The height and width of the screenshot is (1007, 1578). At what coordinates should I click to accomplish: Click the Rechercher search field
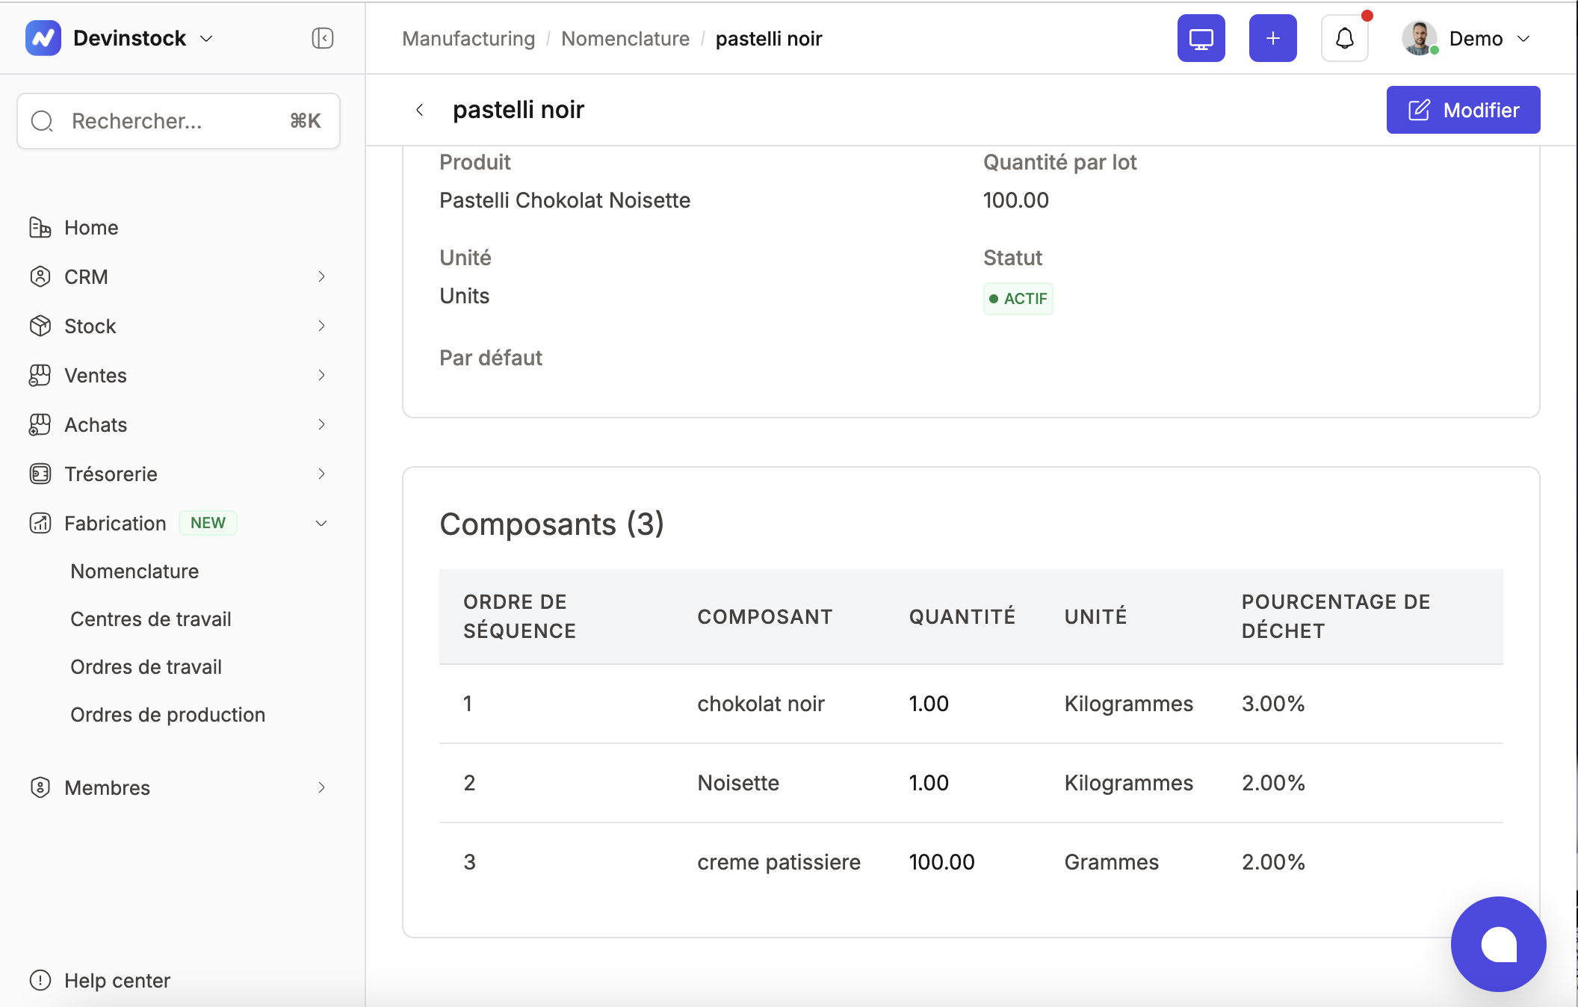pos(178,121)
